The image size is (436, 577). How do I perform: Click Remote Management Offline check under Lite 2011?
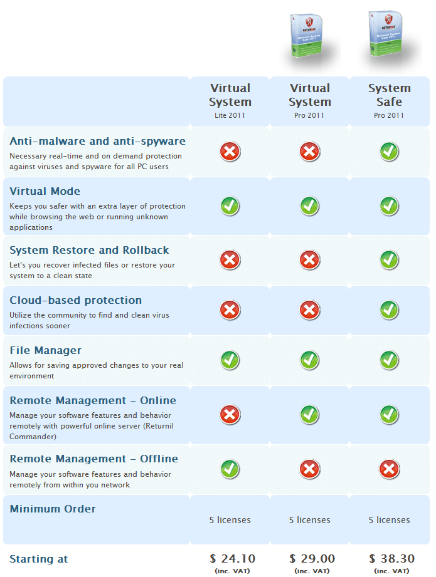[x=230, y=469]
